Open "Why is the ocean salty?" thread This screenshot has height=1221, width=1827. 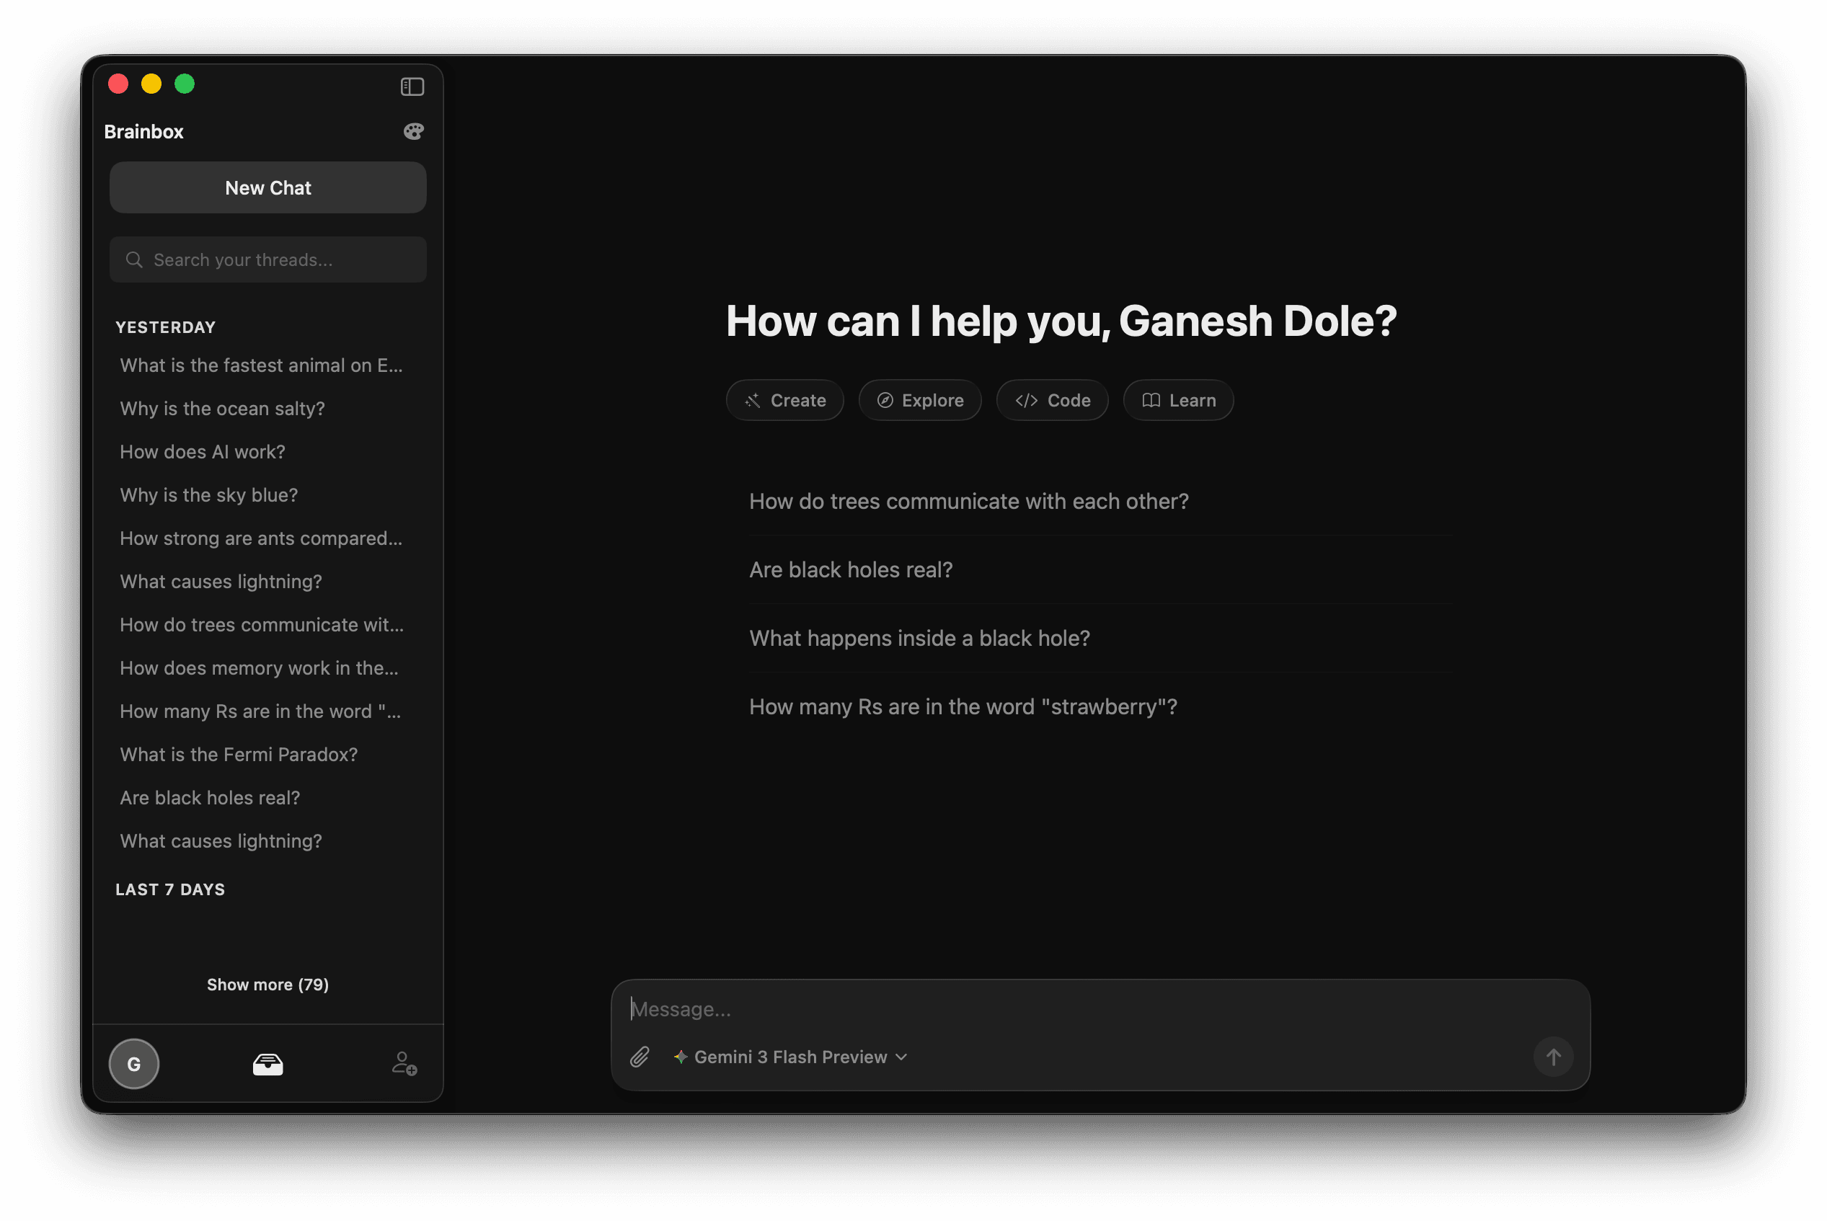222,409
